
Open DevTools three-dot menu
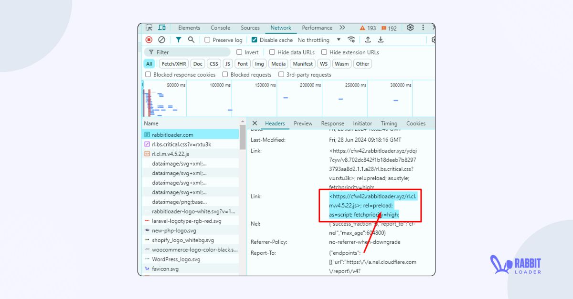click(x=423, y=28)
